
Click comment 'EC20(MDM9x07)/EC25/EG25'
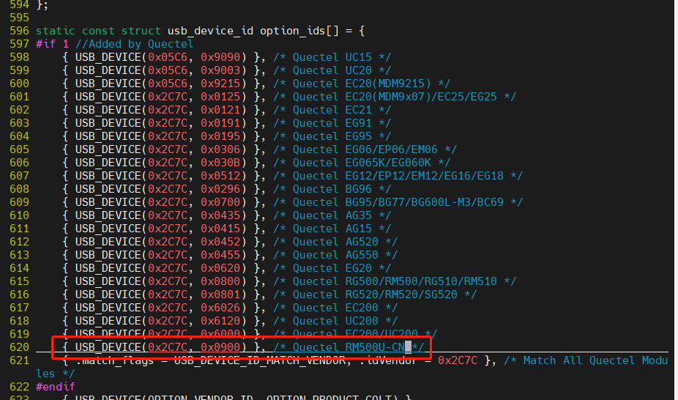(x=421, y=97)
